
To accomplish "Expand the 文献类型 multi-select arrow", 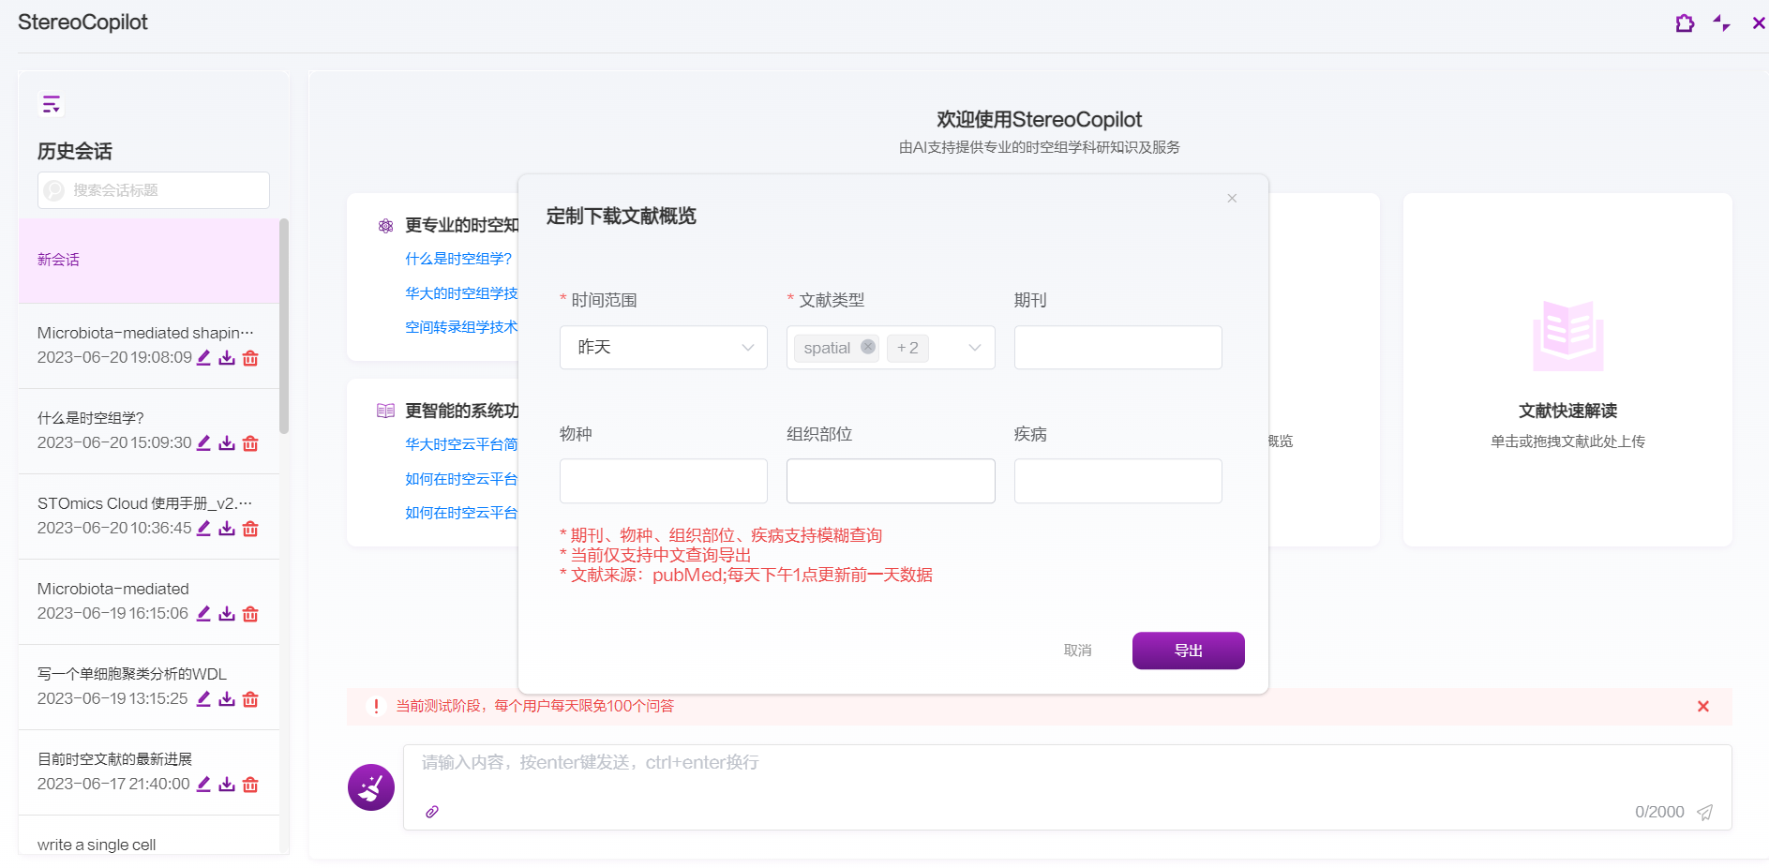I will [975, 348].
